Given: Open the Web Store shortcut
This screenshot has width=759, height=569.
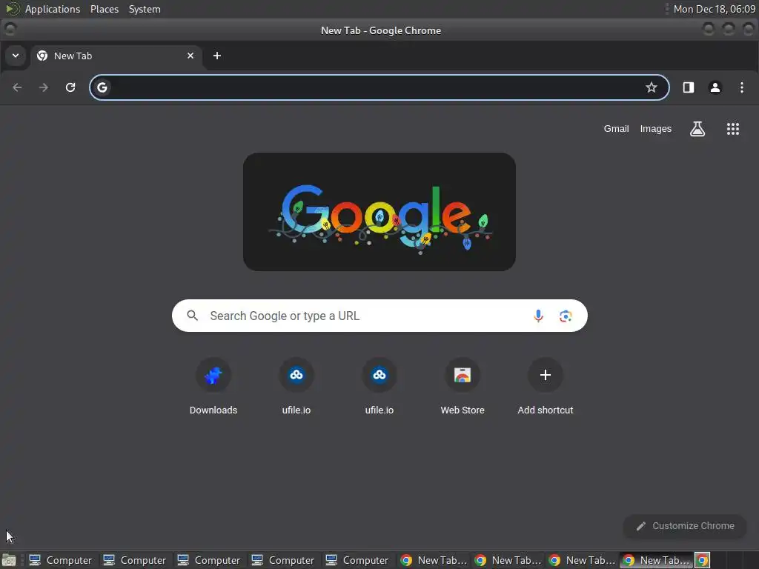Looking at the screenshot, I should click(463, 387).
